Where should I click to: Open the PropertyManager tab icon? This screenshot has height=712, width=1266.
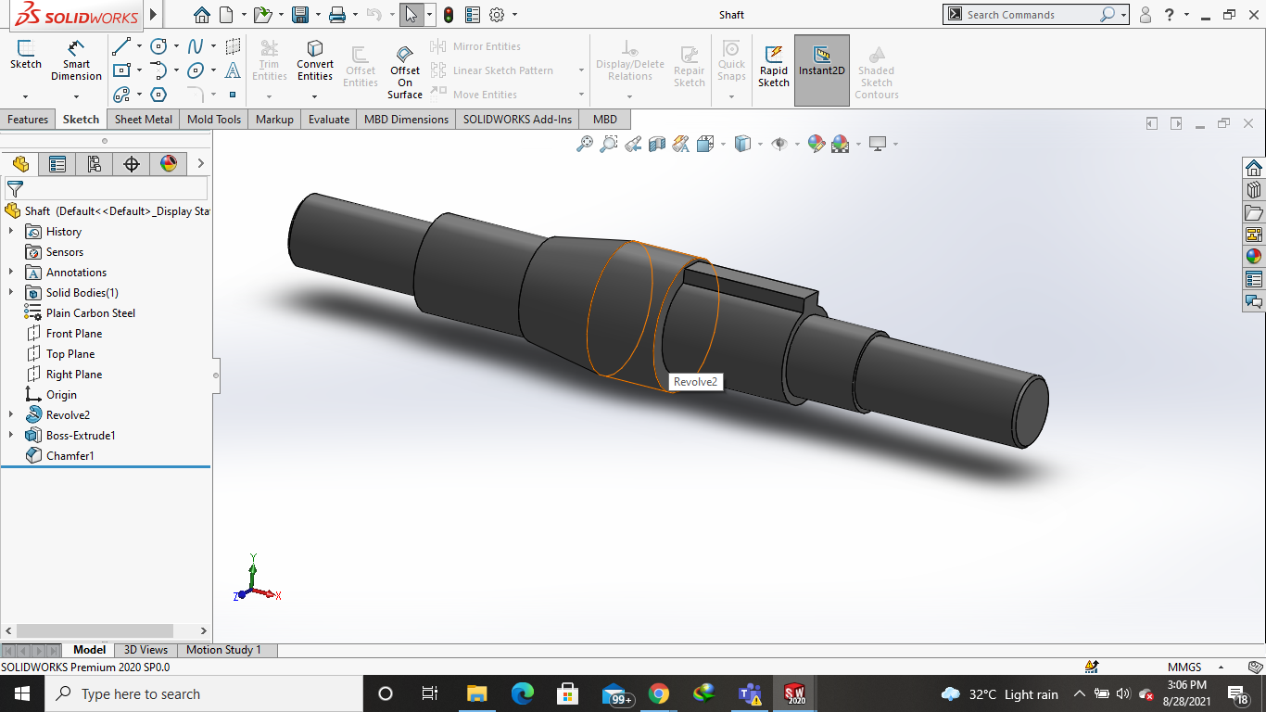[57, 164]
